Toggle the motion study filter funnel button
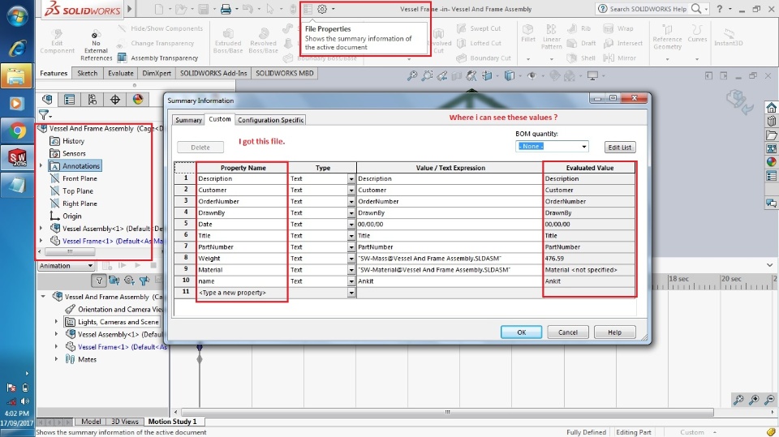 coord(99,281)
